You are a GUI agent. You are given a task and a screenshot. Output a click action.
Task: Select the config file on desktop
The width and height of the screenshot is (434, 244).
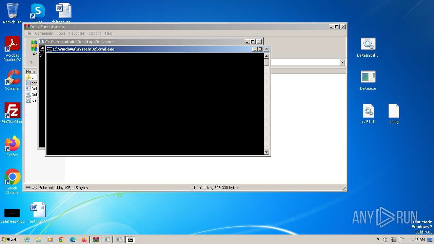(x=394, y=113)
